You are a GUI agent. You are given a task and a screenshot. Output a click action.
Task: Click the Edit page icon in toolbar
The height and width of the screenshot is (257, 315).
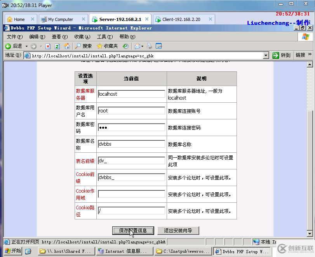tap(159, 46)
